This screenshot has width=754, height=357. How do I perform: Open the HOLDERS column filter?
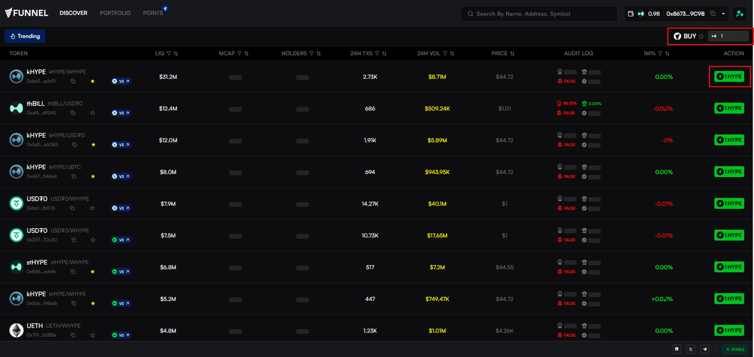point(312,53)
